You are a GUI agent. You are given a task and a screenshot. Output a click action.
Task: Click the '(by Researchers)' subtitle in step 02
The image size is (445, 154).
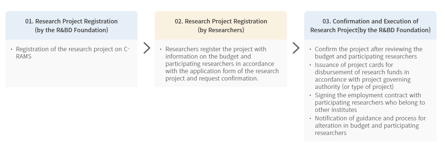pyautogui.click(x=221, y=30)
